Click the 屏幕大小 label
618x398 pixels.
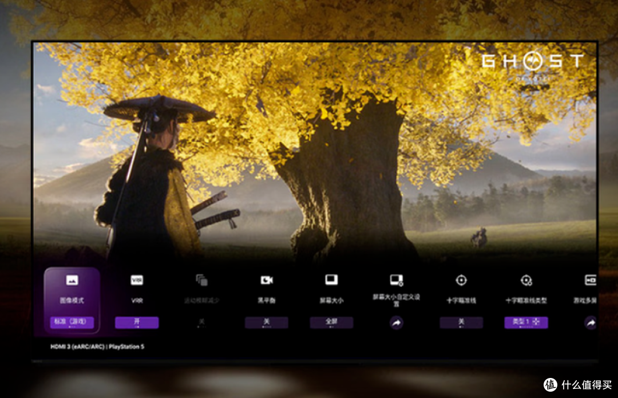(331, 301)
